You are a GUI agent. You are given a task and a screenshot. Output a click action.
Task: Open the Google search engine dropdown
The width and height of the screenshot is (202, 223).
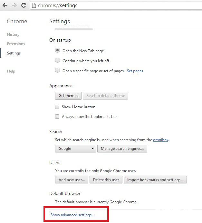[75, 149]
